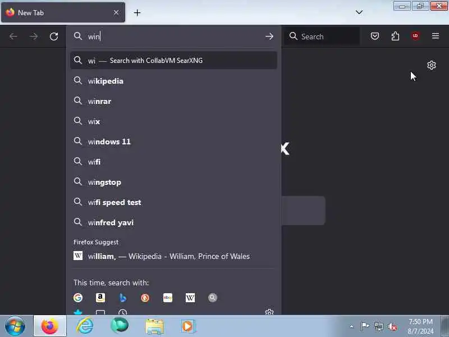Screen dimensions: 449x337
Task: Open Firefox application hamburger menu
Action: coord(436,36)
